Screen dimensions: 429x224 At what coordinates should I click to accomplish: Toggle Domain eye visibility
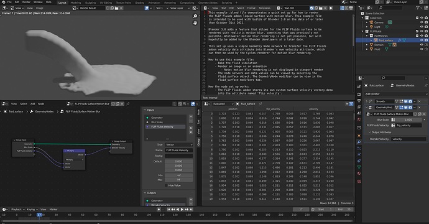point(422,45)
